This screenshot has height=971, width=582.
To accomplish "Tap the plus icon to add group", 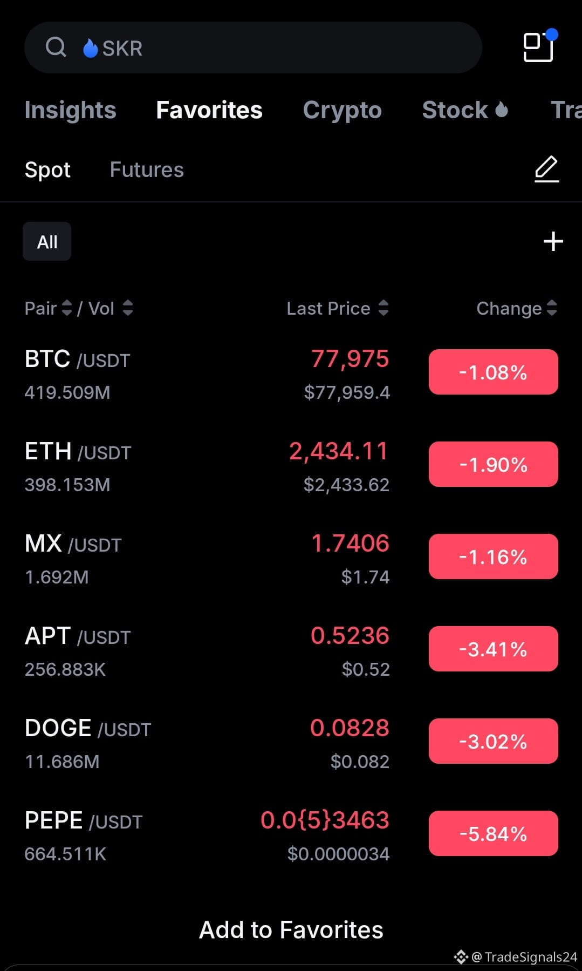I will [553, 241].
